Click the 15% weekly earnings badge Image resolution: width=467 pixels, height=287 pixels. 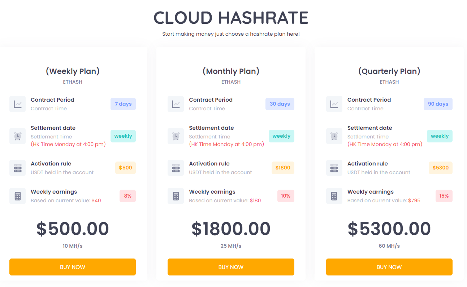(444, 196)
